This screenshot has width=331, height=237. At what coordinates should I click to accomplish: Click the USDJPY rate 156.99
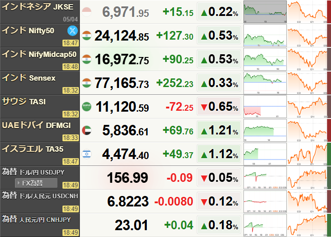[128, 178]
